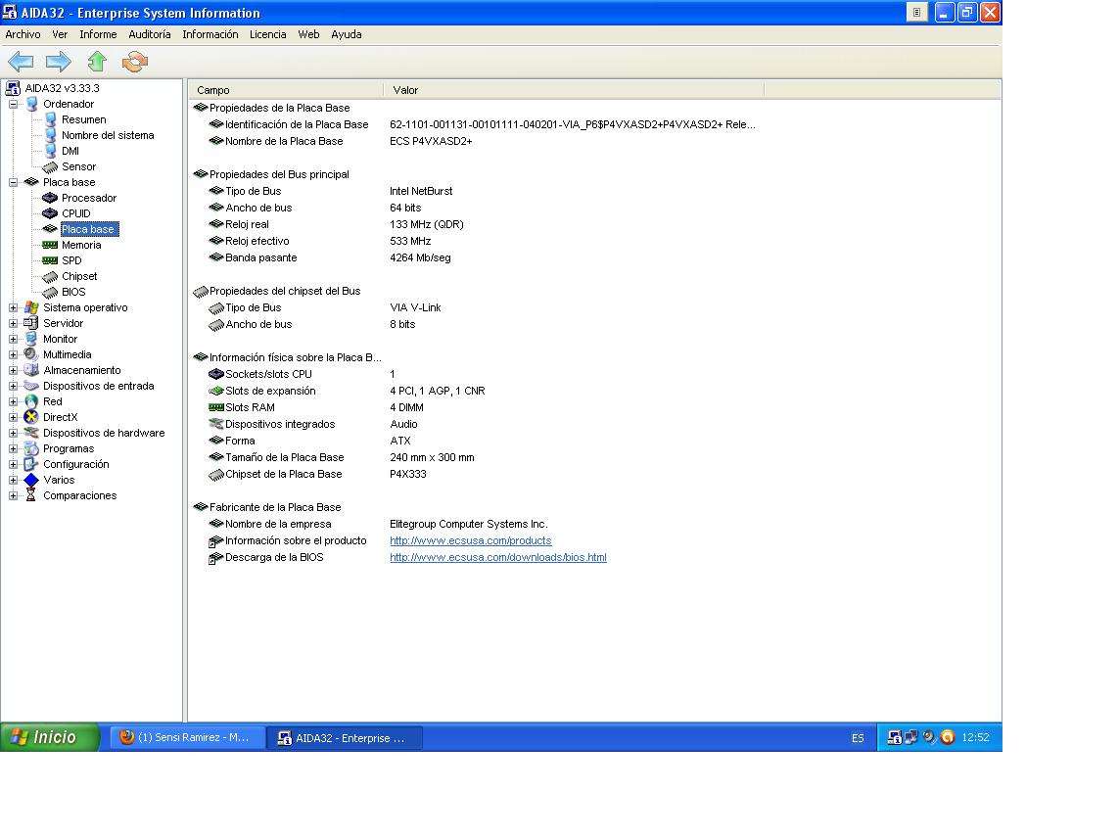Click the Almacenamiento disk icon
This screenshot has height=839, width=1119.
point(31,370)
